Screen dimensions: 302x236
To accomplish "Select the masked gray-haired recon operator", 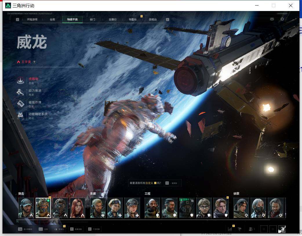I will 258,208.
